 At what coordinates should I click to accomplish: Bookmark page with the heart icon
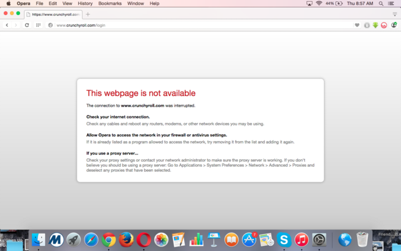pos(357,25)
